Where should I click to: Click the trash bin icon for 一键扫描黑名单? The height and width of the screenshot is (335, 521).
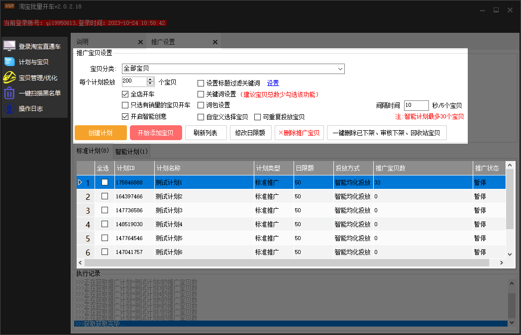(x=9, y=93)
